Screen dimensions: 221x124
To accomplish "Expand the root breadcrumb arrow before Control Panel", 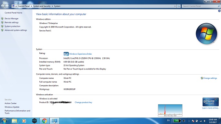I will (x=16, y=6).
